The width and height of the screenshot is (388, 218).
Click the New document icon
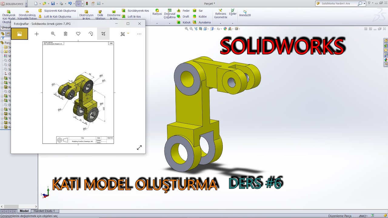pyautogui.click(x=36, y=4)
